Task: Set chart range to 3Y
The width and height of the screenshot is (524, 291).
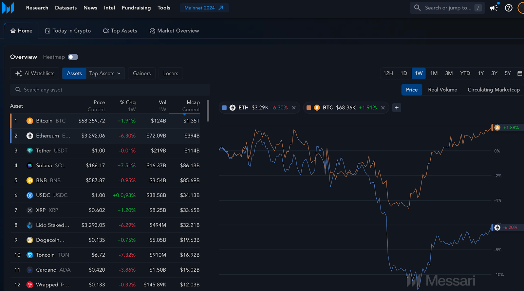Action: coord(495,73)
